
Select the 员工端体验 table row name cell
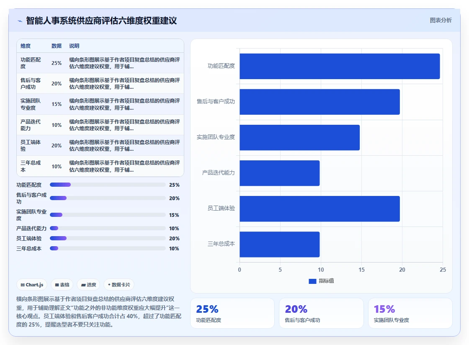coord(32,146)
